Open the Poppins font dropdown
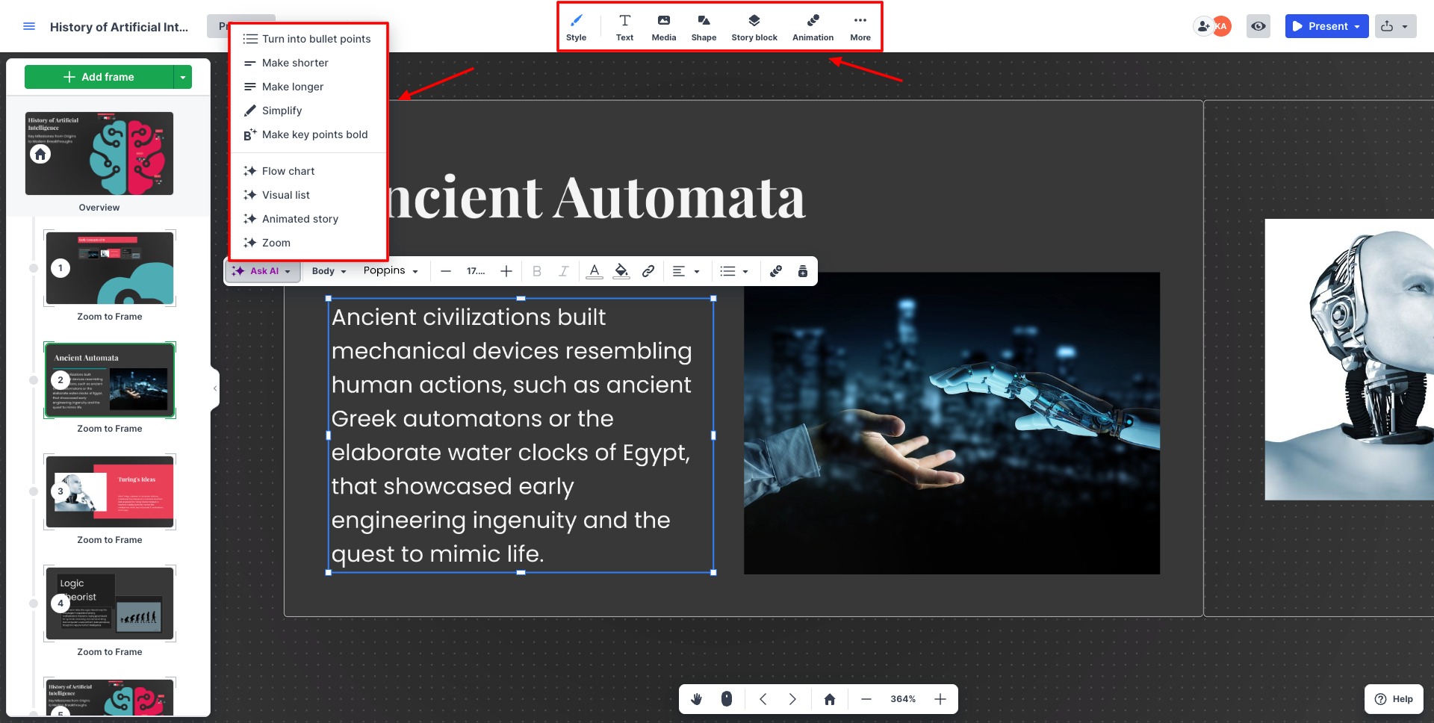 click(x=391, y=271)
